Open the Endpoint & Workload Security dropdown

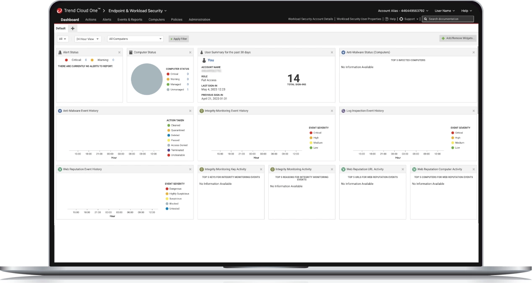coord(137,10)
